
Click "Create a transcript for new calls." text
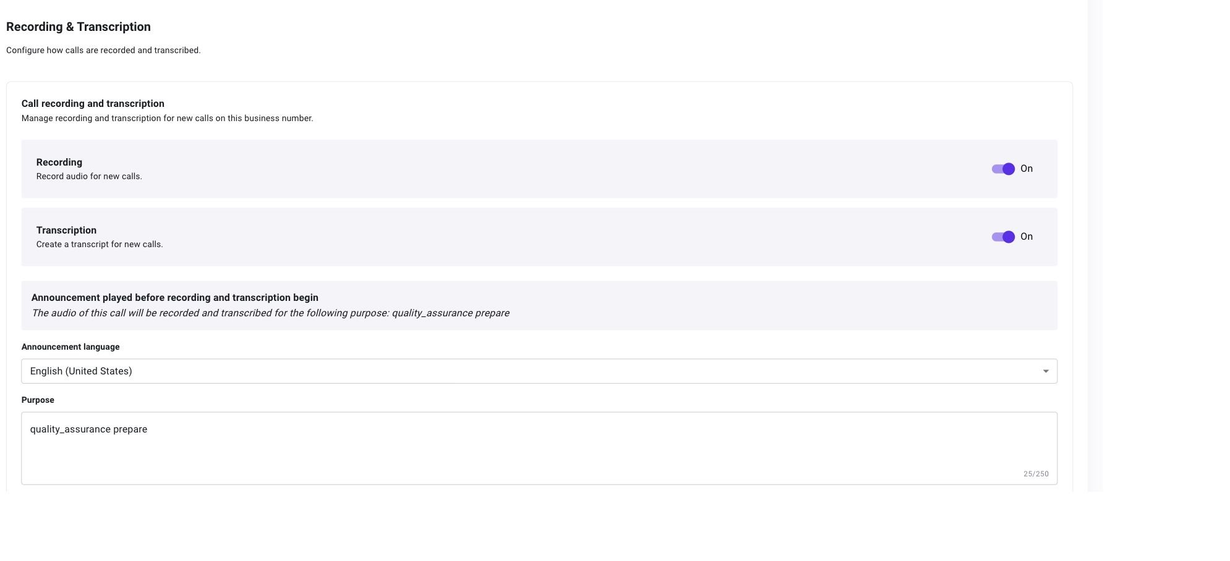(x=100, y=244)
